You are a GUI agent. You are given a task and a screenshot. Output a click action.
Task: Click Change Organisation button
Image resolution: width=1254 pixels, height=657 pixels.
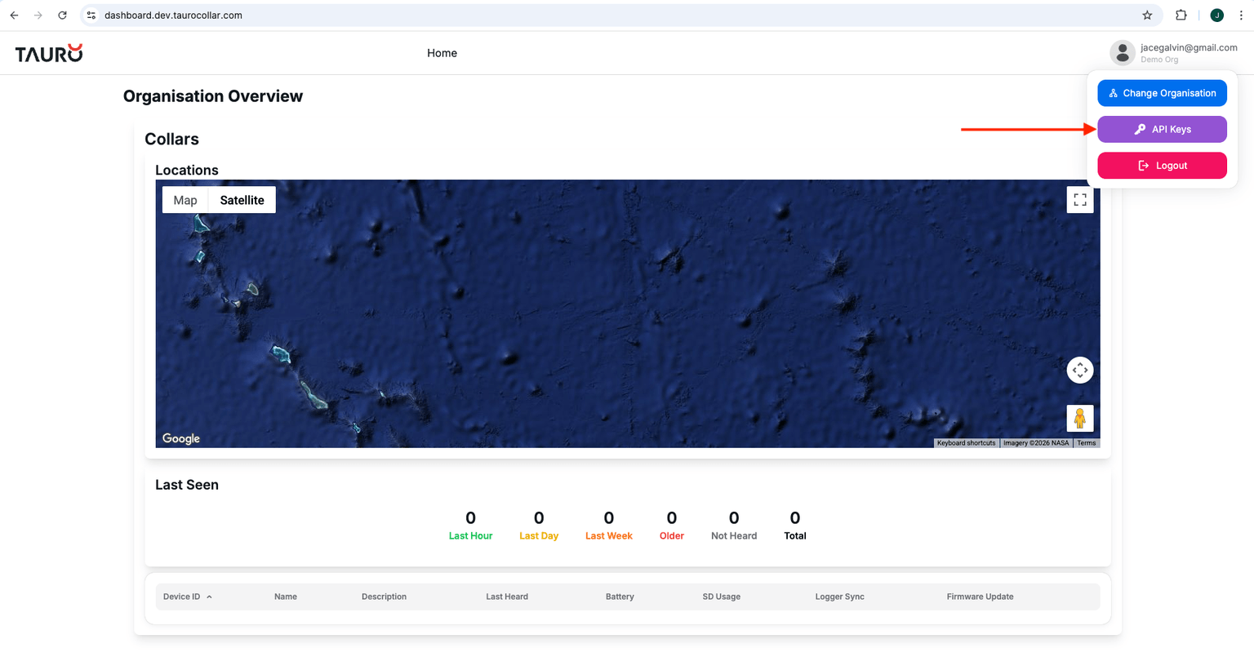1162,93
